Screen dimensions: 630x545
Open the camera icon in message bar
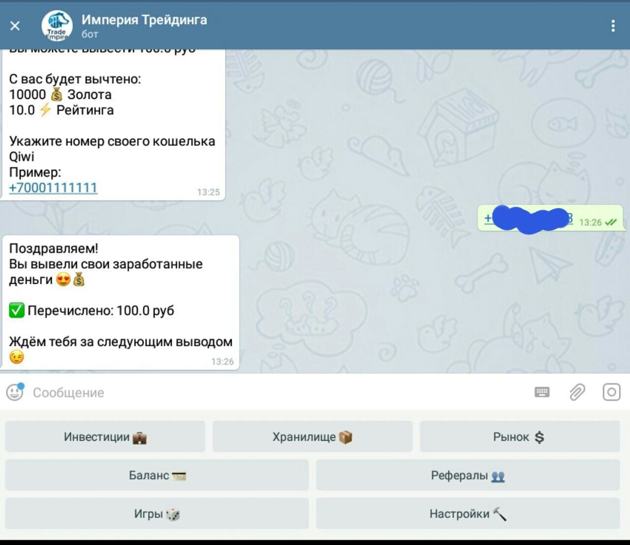click(x=611, y=392)
